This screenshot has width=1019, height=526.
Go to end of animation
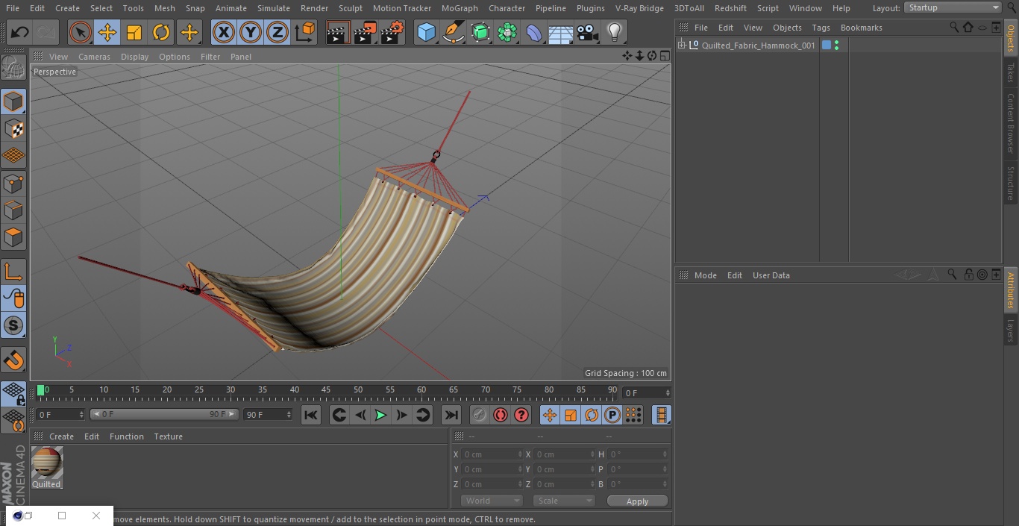[451, 415]
